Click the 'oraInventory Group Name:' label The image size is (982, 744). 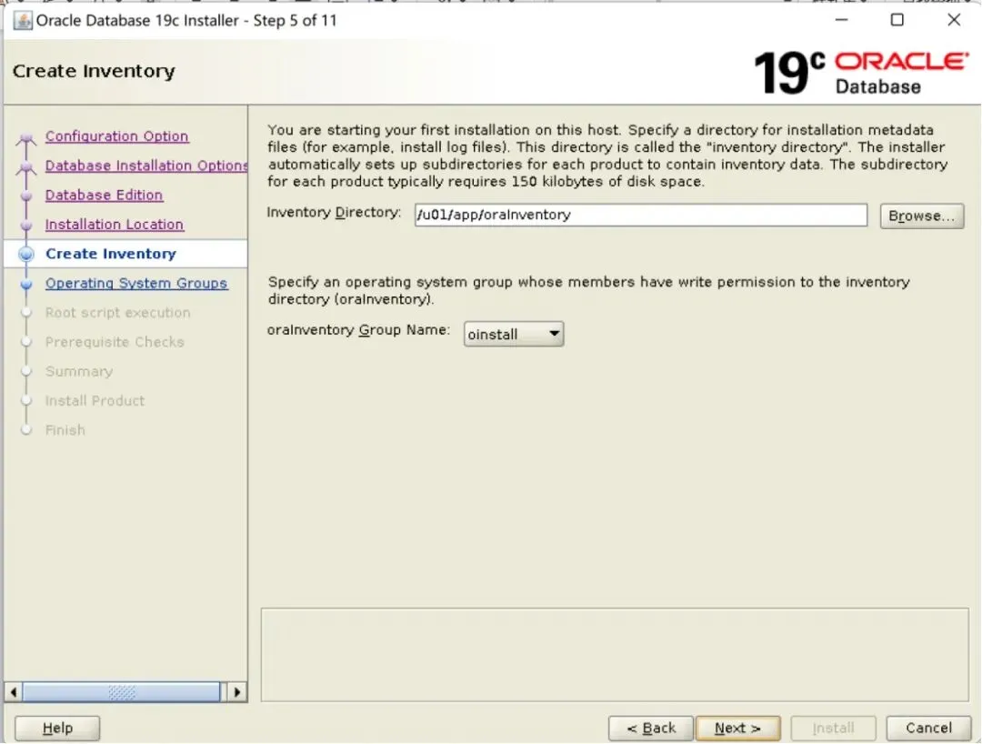[358, 330]
